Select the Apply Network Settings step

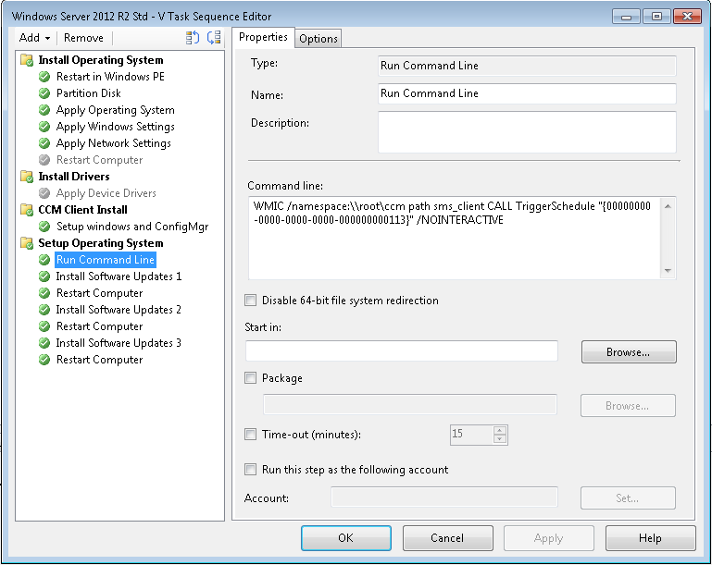114,143
